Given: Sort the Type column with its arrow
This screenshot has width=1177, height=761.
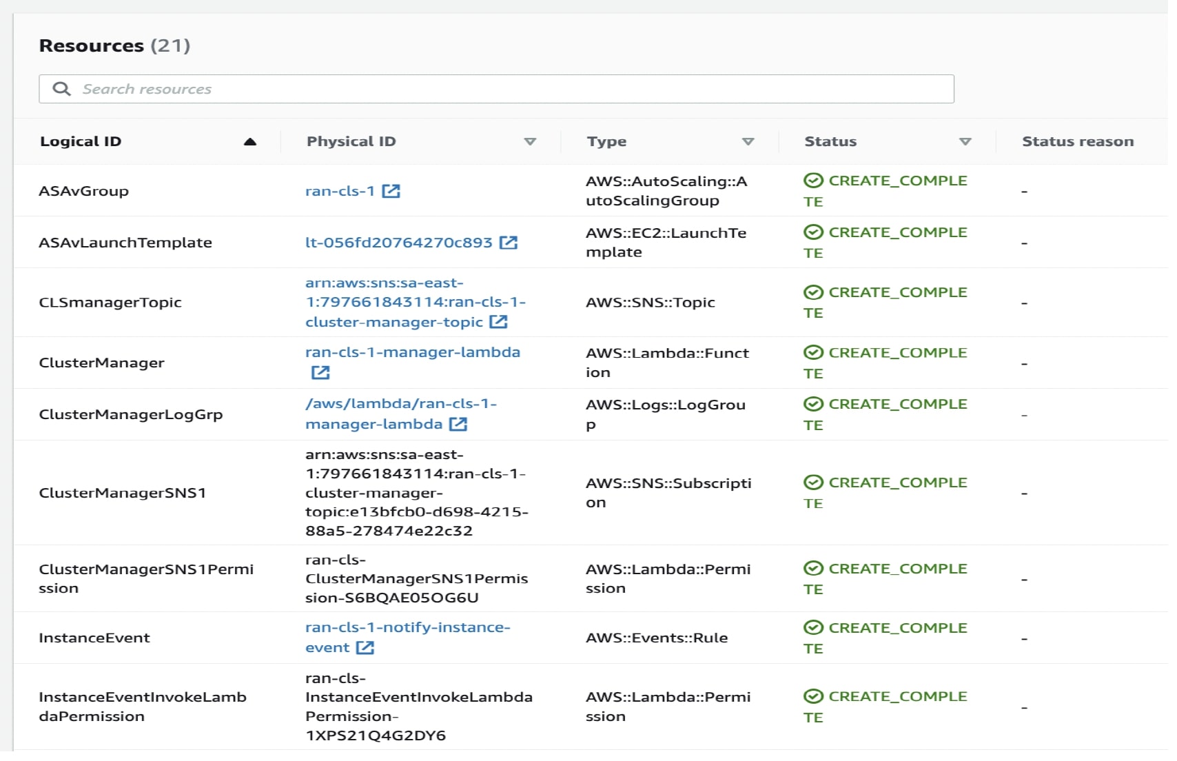Looking at the screenshot, I should tap(748, 141).
